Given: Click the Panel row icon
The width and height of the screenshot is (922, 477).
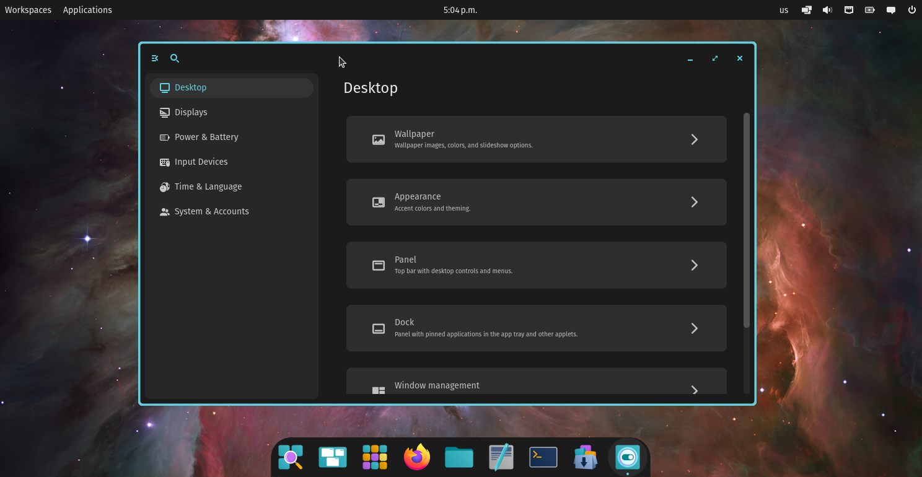Looking at the screenshot, I should click(379, 265).
